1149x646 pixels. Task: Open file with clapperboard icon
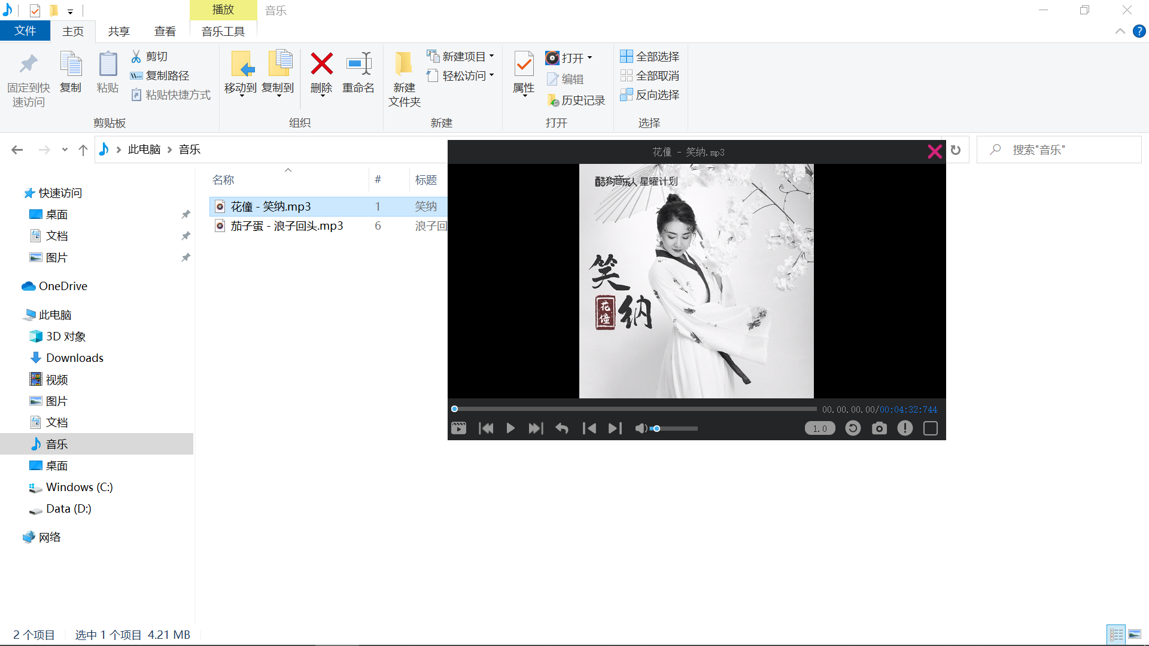click(x=458, y=428)
